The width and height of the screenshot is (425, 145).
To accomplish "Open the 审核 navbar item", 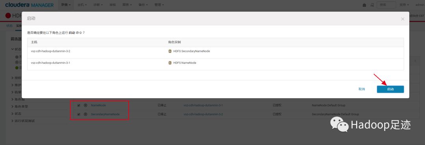I will click(x=112, y=5).
